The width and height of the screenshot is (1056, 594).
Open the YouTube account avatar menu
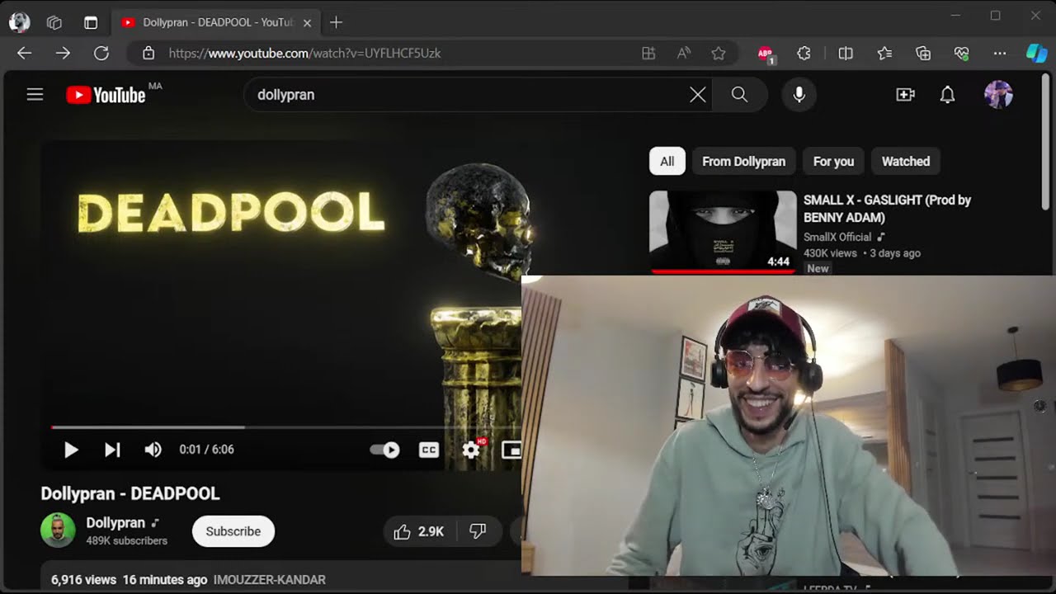[x=998, y=95]
